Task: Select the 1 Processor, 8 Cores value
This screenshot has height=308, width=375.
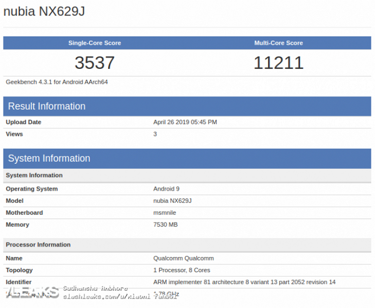Action: coord(182,271)
